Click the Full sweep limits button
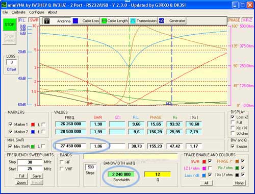Viewport: 255px width, 194px height. [21, 176]
